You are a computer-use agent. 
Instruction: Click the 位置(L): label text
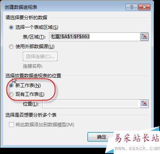[31, 104]
